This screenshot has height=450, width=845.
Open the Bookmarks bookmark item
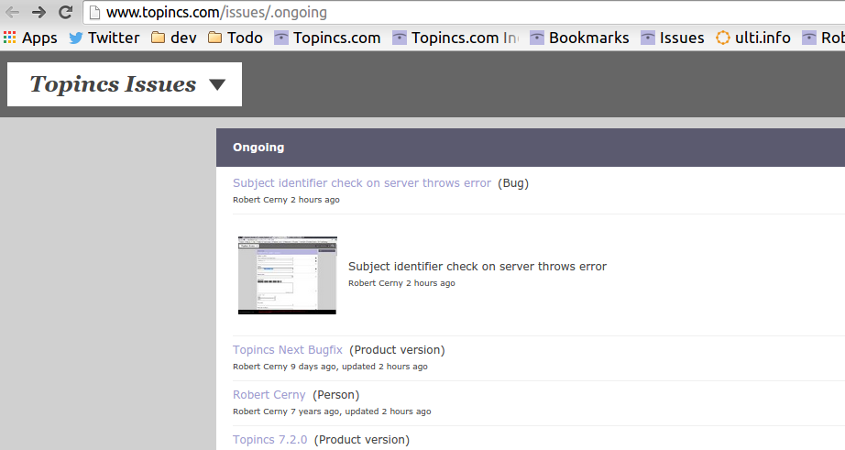click(579, 38)
